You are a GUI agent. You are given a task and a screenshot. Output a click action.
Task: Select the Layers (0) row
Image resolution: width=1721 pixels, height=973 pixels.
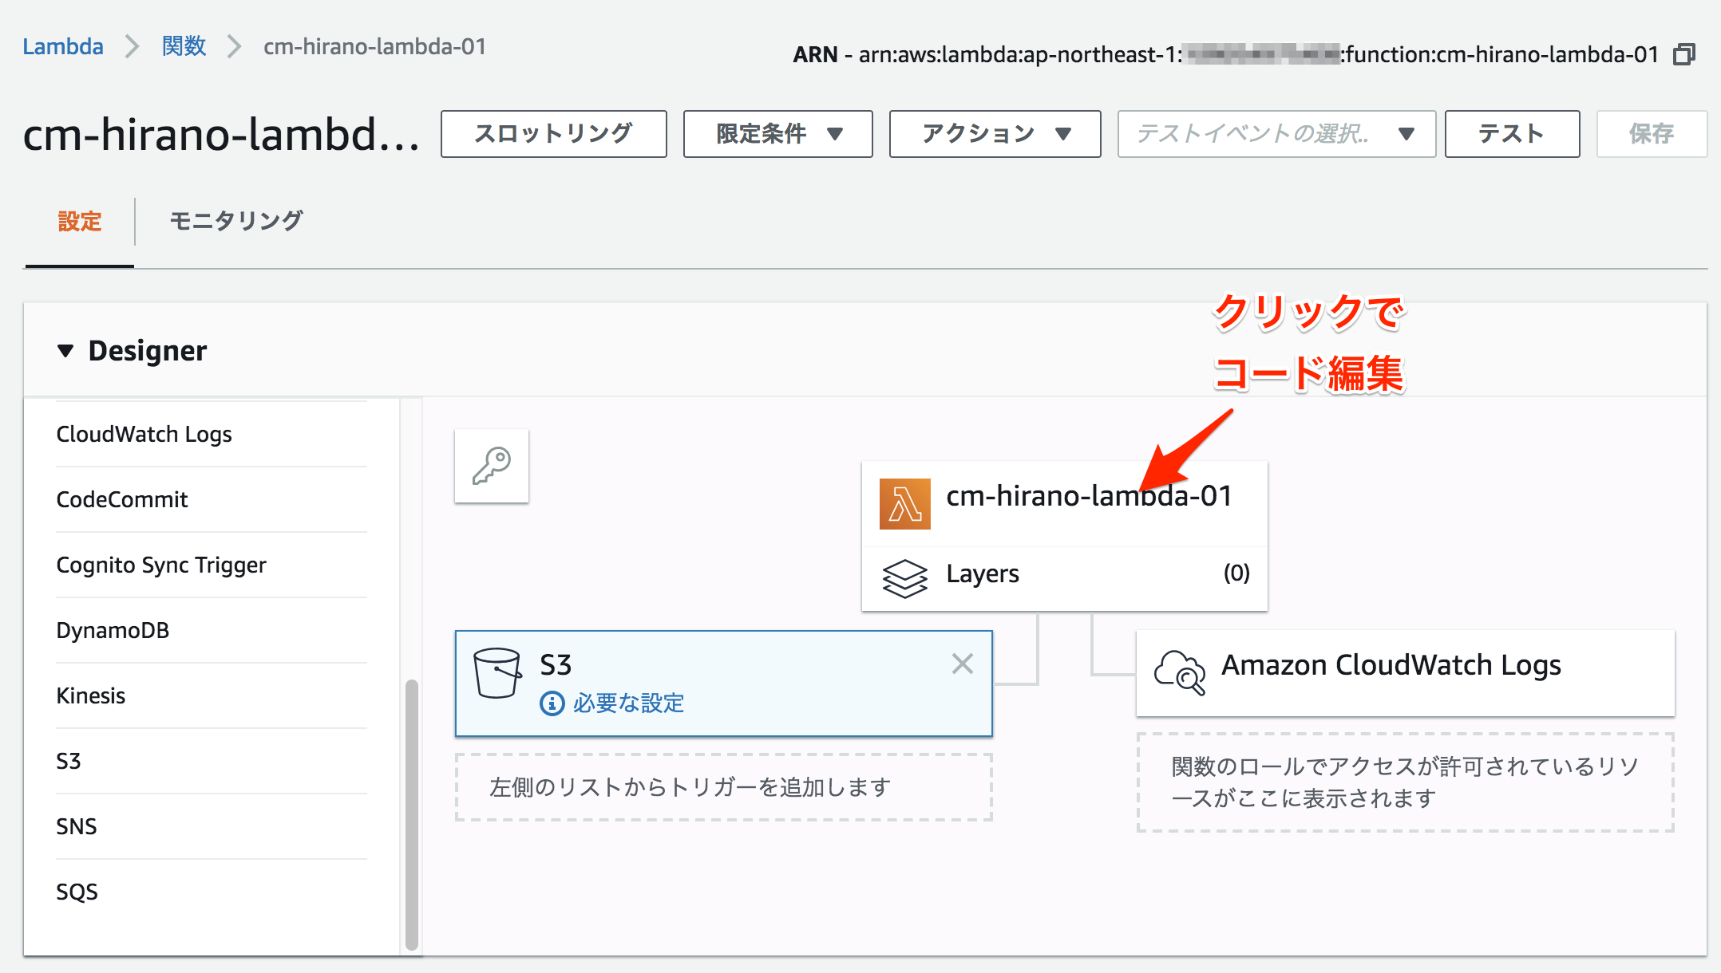click(x=1065, y=578)
